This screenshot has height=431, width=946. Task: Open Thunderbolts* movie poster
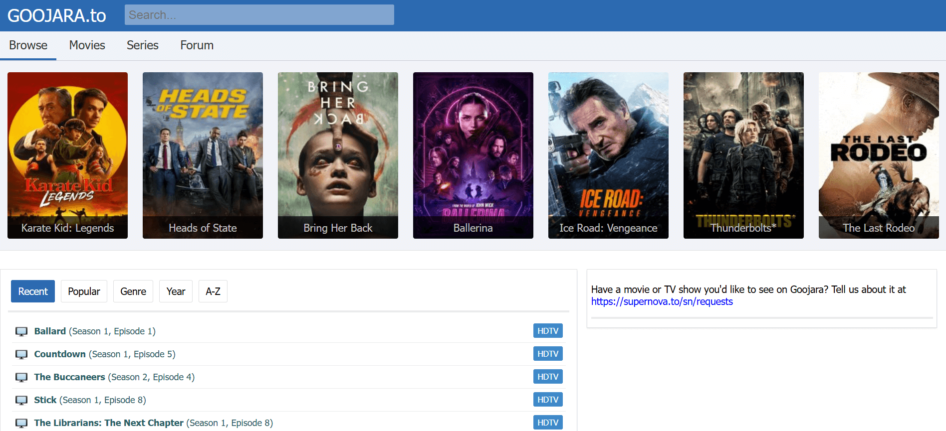[743, 155]
